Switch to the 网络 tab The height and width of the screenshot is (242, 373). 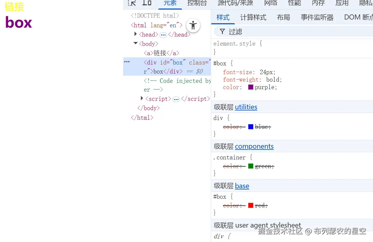coord(271,3)
